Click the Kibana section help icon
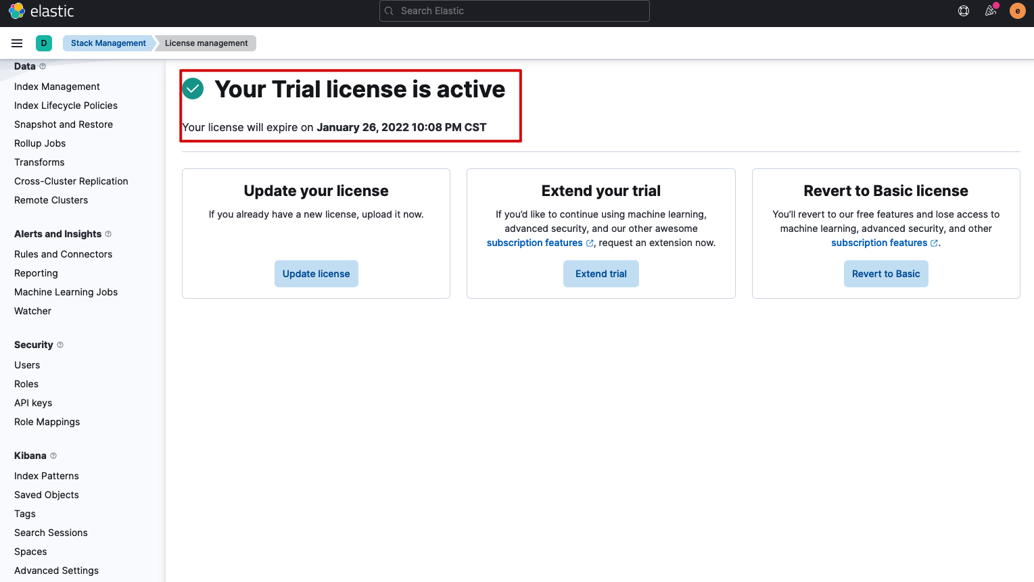1034x582 pixels. pos(53,456)
